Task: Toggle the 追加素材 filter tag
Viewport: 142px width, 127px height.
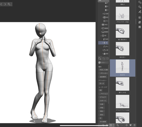Action: coord(103,77)
